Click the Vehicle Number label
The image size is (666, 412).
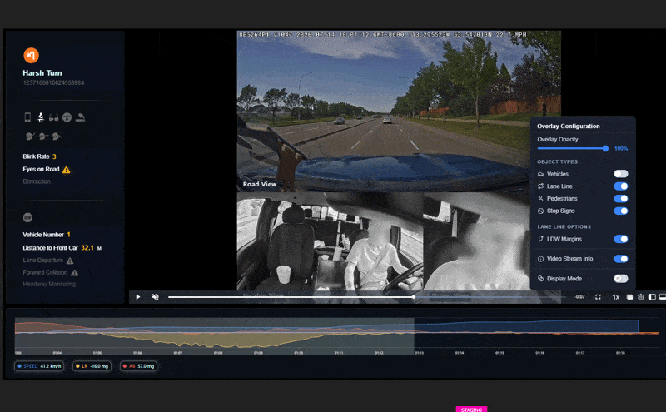tap(43, 235)
